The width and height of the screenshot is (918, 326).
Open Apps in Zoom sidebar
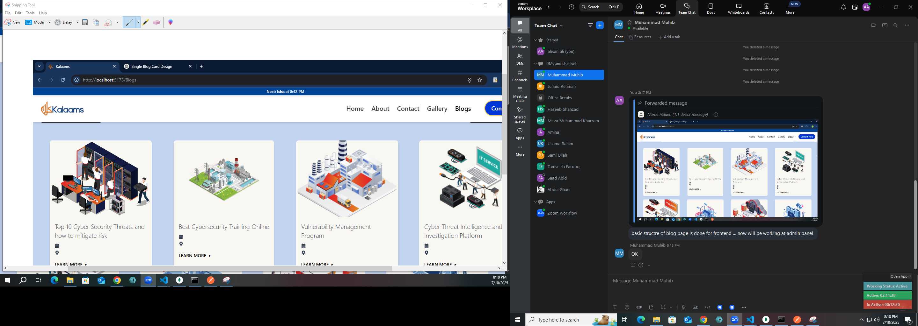point(520,134)
